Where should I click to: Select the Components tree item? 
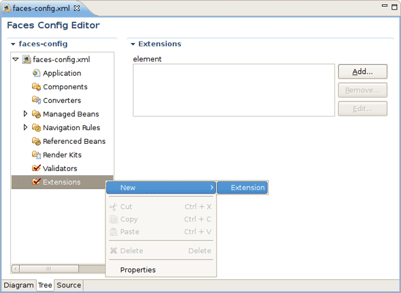pyautogui.click(x=65, y=87)
